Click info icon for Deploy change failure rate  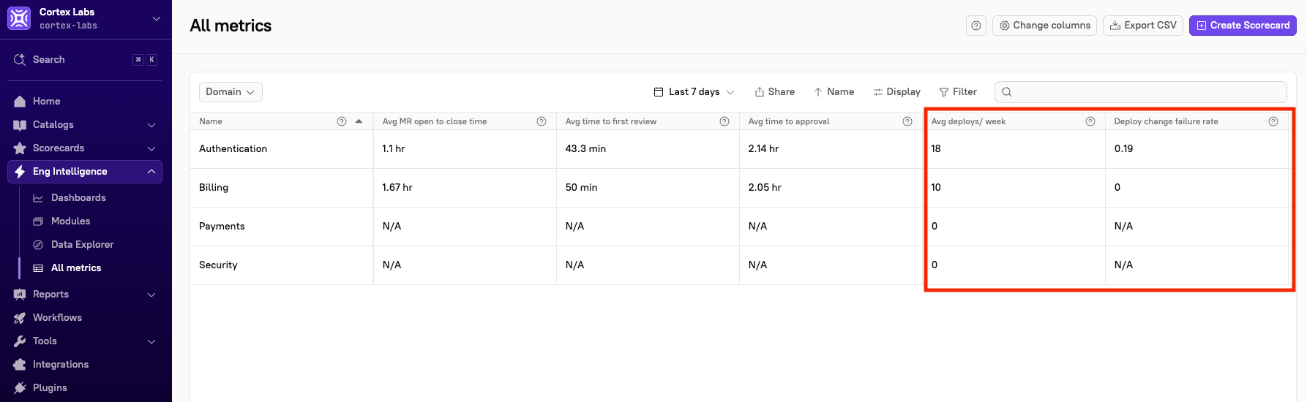(1273, 121)
